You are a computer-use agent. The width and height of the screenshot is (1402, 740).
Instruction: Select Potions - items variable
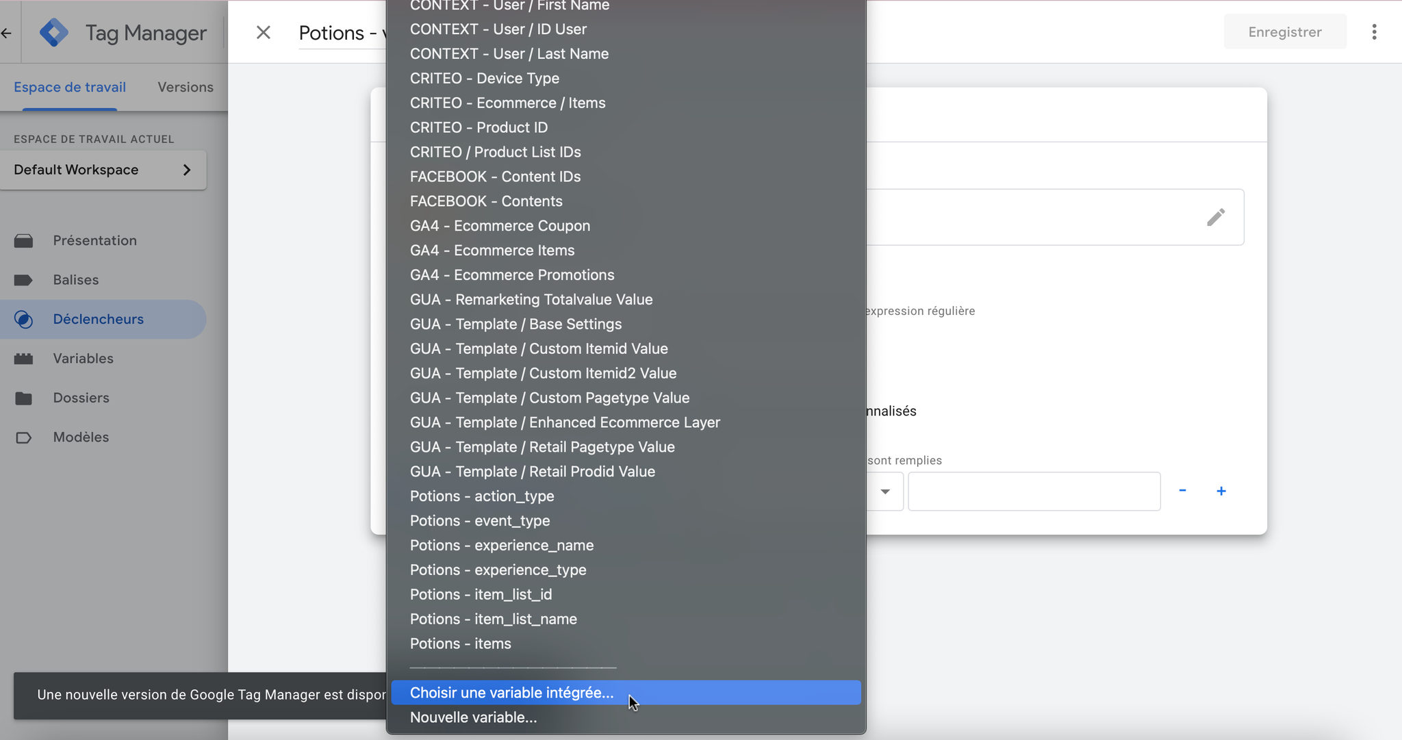pos(626,644)
